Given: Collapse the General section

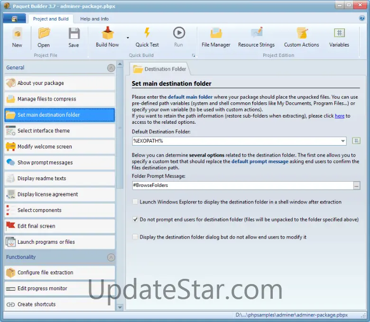Looking at the screenshot, I should coord(111,68).
